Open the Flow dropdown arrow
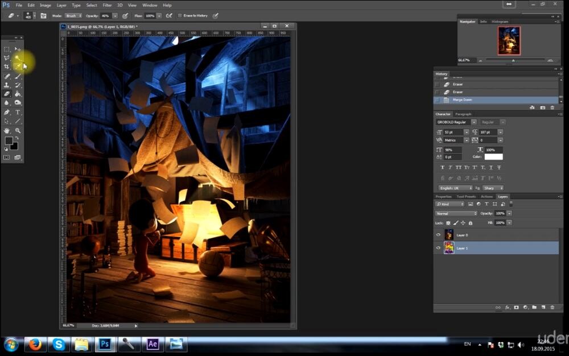 159,15
